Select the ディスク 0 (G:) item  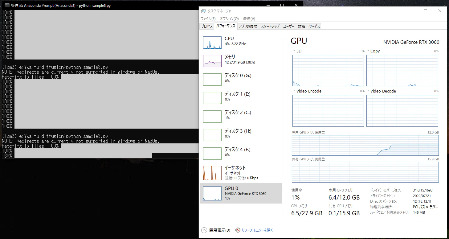[x=241, y=80]
